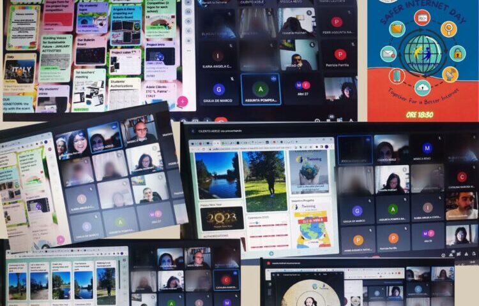This screenshot has height=306, width=479.
Task: Open the 'Our Bulletin Board' Padlet card
Action: [x=91, y=51]
